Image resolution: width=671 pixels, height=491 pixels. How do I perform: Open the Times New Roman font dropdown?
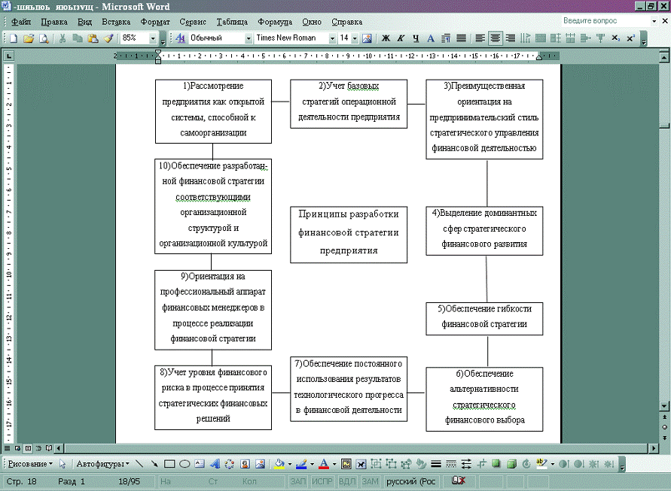pyautogui.click(x=331, y=38)
